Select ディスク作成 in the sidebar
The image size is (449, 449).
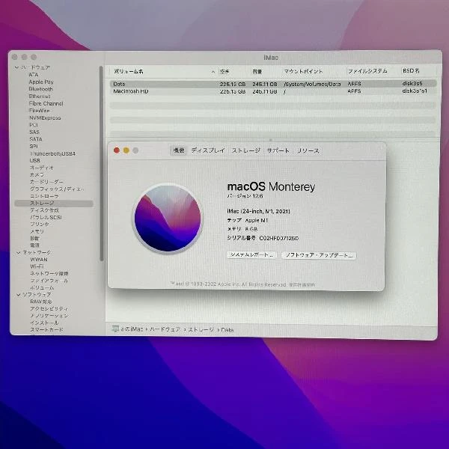(45, 210)
